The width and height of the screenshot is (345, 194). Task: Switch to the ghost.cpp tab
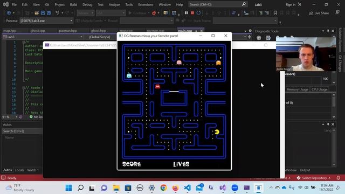click(x=38, y=31)
